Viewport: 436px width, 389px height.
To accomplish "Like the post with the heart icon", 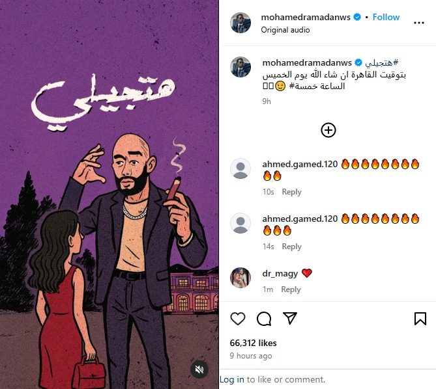I will coord(238,319).
